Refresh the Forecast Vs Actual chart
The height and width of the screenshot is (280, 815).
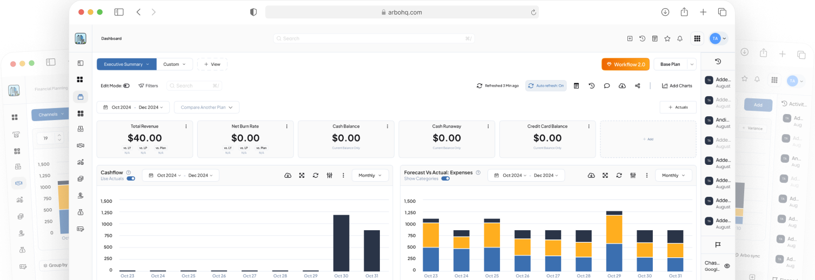pyautogui.click(x=619, y=175)
